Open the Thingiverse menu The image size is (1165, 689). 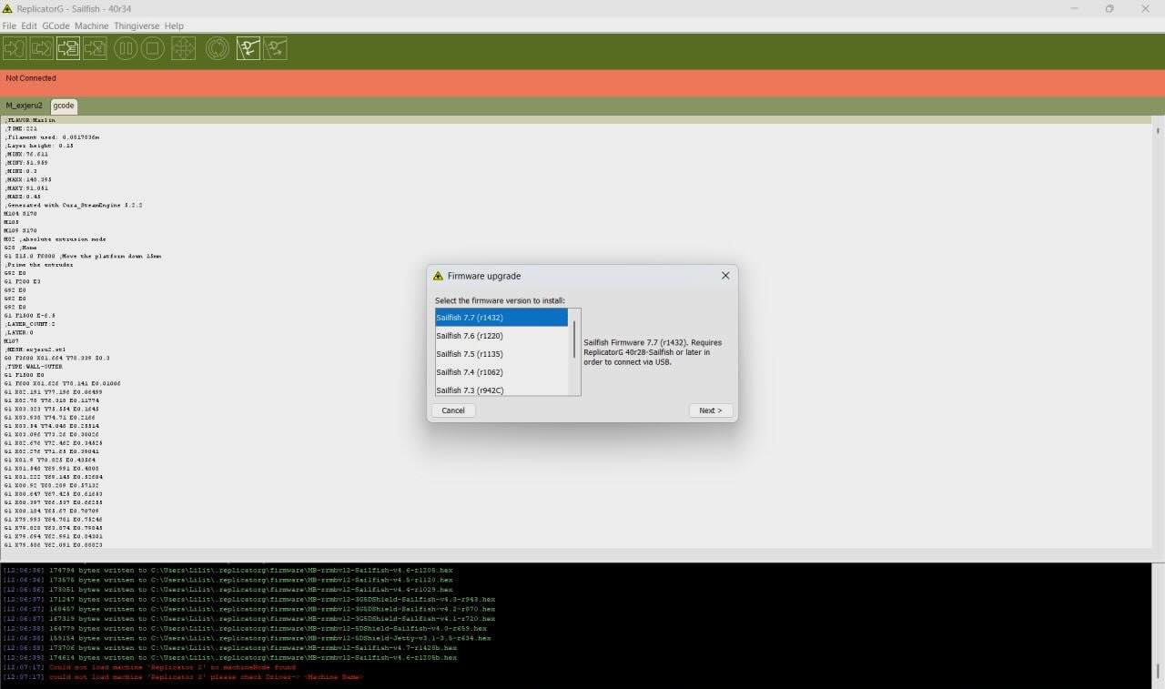click(x=136, y=25)
